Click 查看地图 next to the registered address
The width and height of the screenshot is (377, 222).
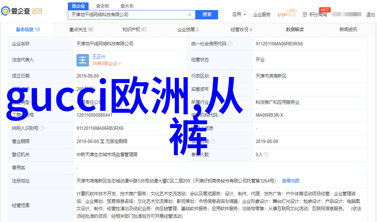(291, 181)
